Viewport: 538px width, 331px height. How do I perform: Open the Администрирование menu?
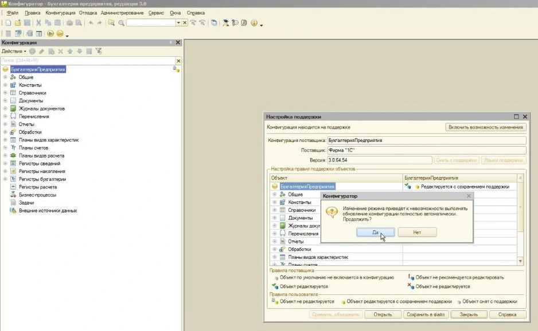tap(122, 13)
